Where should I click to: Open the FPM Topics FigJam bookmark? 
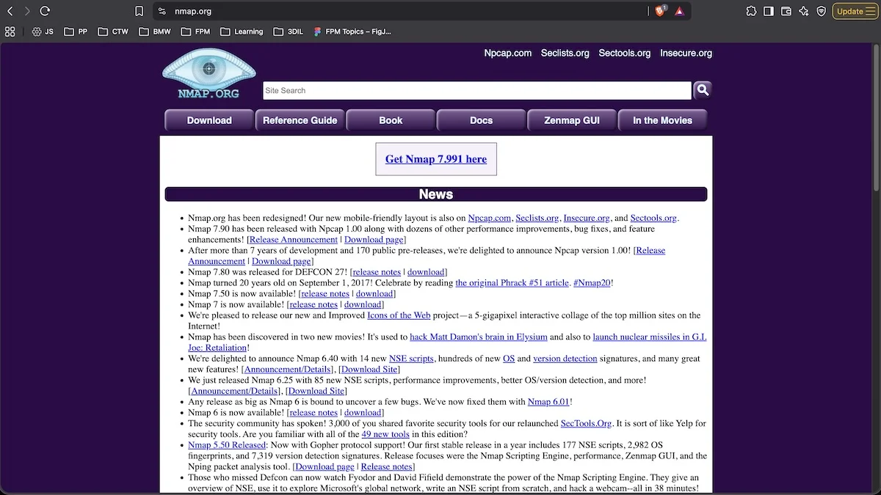coord(352,32)
